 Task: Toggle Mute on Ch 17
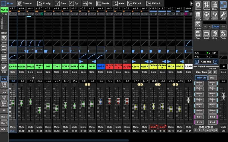[x=153, y=127]
